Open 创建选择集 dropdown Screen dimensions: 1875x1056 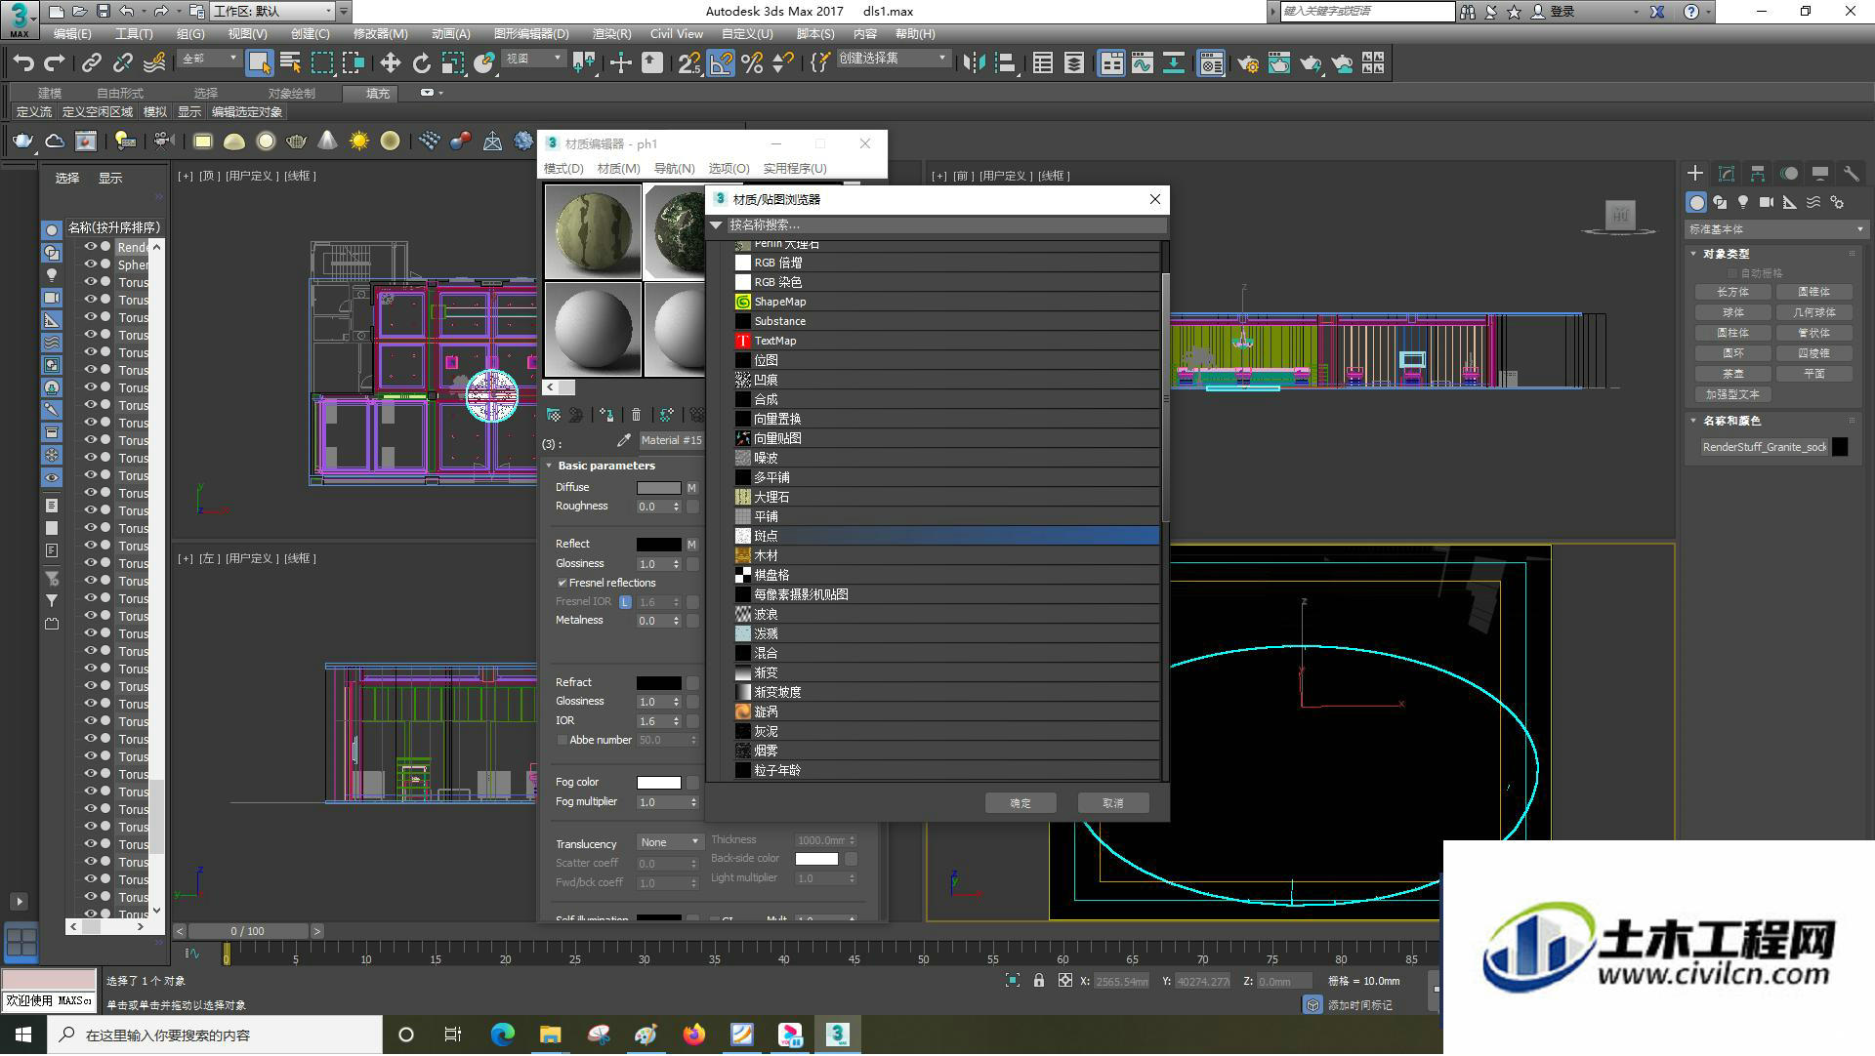click(x=893, y=59)
